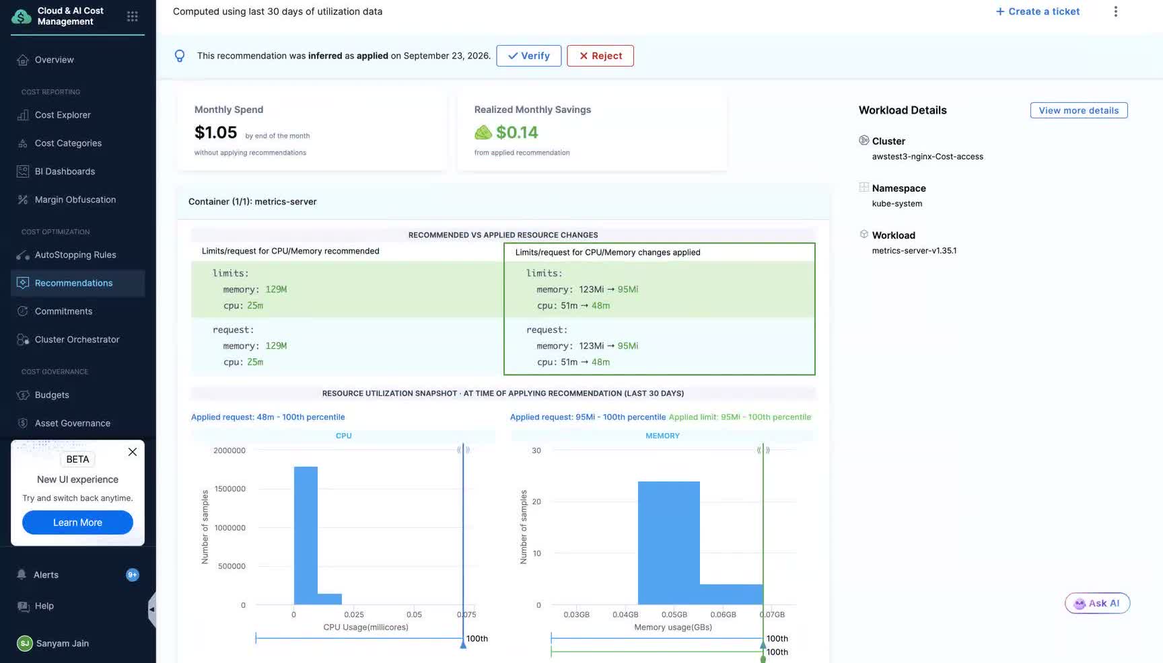The width and height of the screenshot is (1163, 663).
Task: Click the Cloud & AI Cost Management logo
Action: point(22,16)
